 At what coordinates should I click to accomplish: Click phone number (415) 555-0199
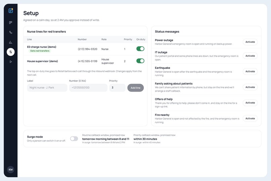click(x=87, y=61)
